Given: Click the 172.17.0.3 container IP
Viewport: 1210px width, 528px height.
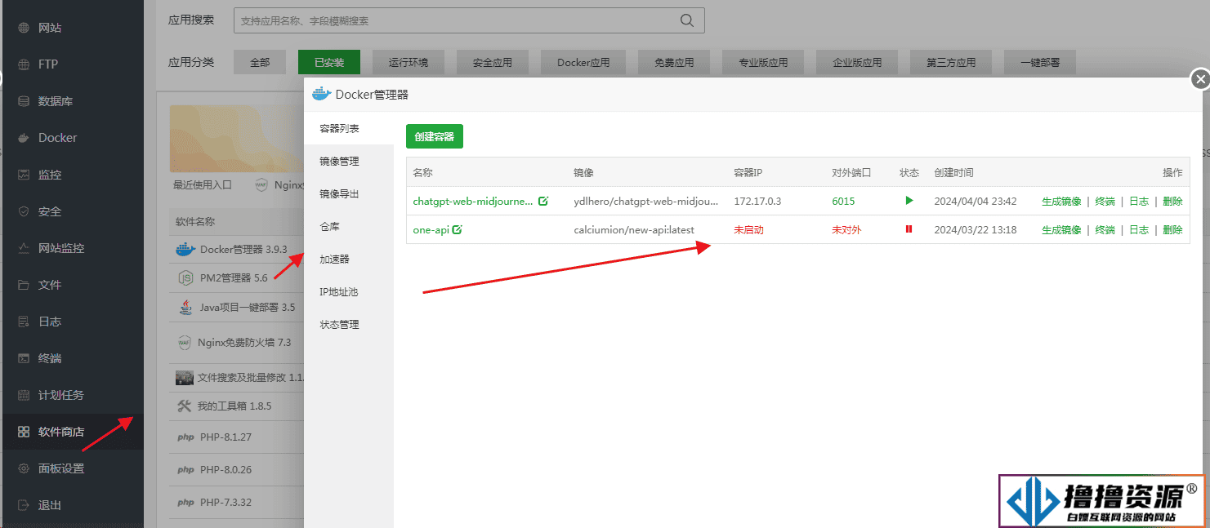Looking at the screenshot, I should click(x=757, y=201).
